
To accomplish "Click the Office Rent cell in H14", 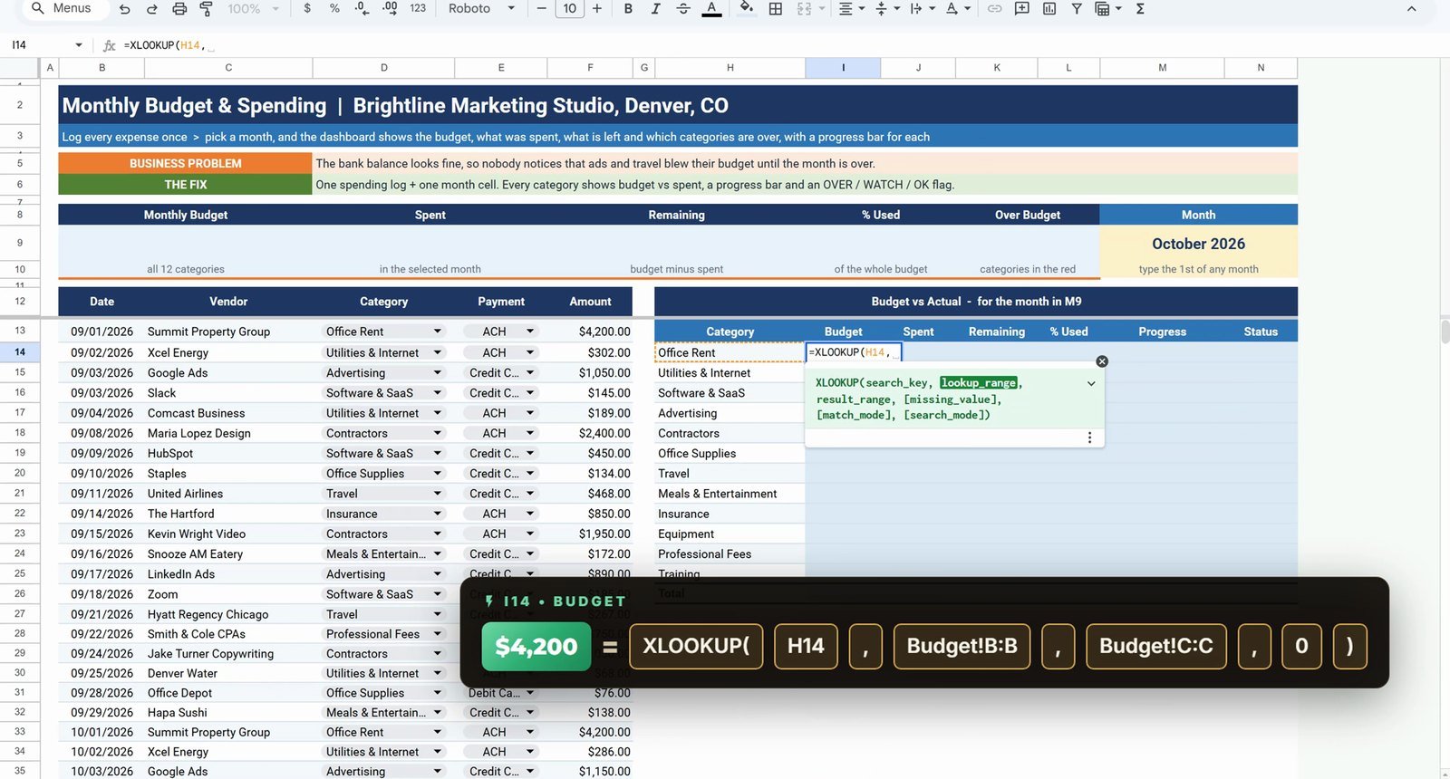I will [x=730, y=352].
